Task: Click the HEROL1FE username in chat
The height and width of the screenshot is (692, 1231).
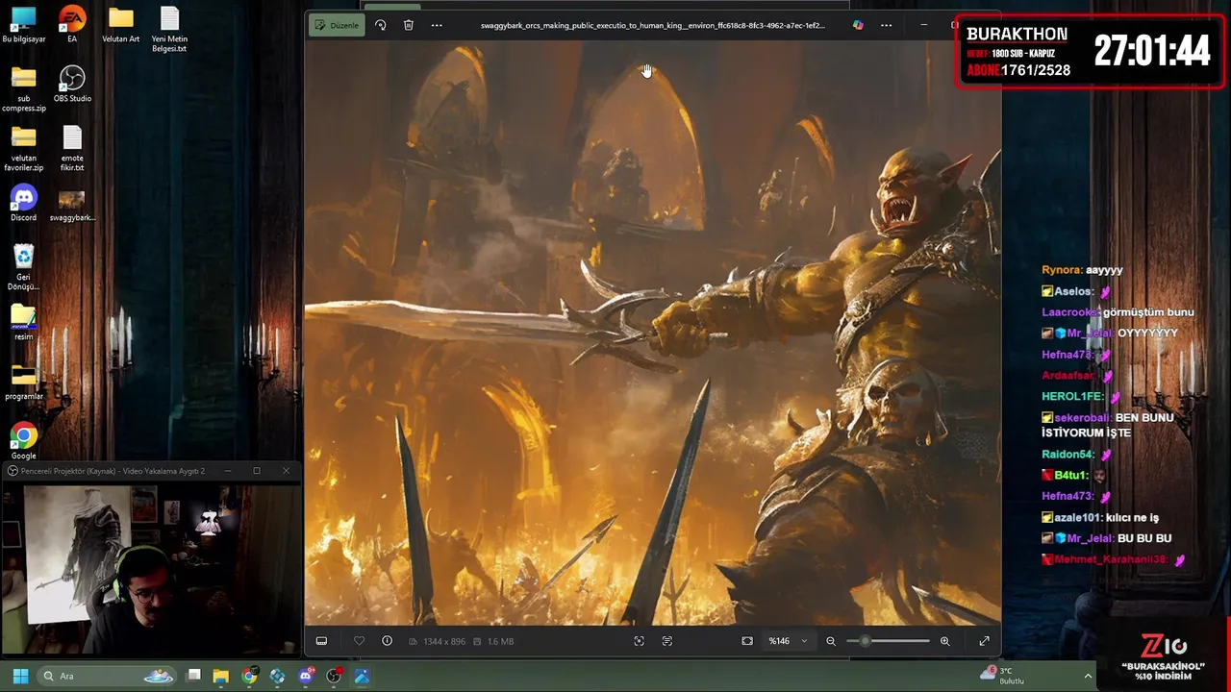Action: pos(1072,396)
